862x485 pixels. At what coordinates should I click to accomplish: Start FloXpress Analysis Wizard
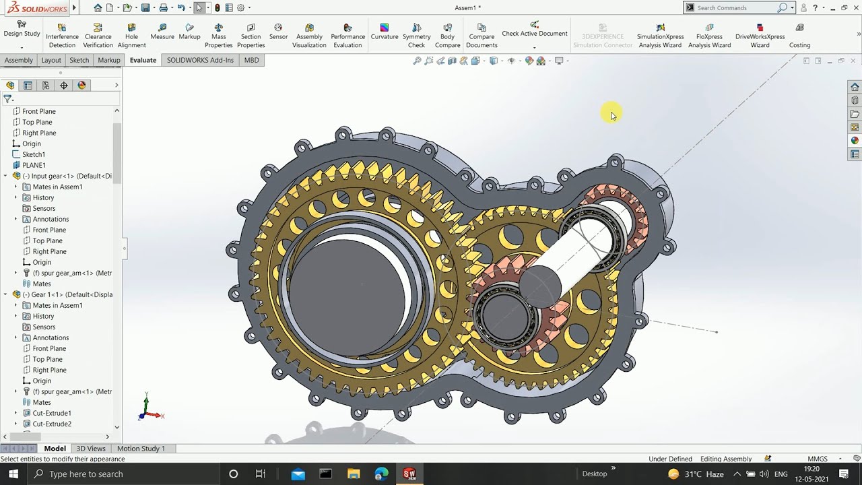click(709, 36)
